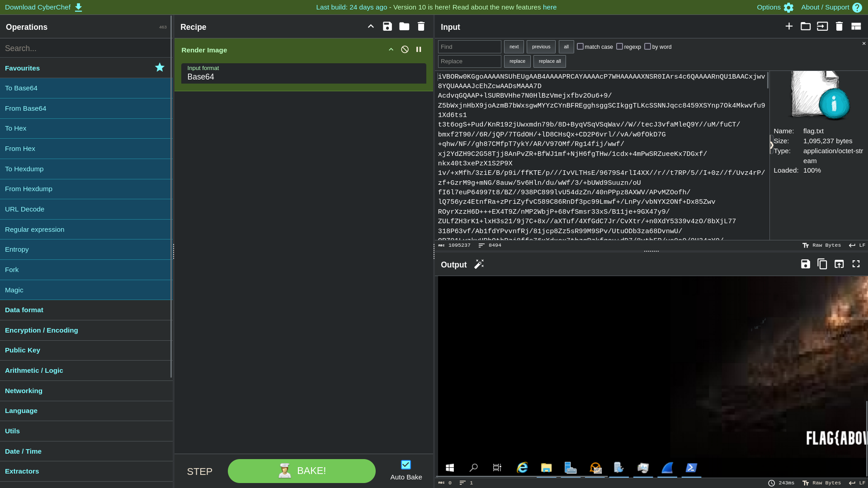The image size is (868, 488).
Task: Click the replace all button
Action: coord(549,61)
